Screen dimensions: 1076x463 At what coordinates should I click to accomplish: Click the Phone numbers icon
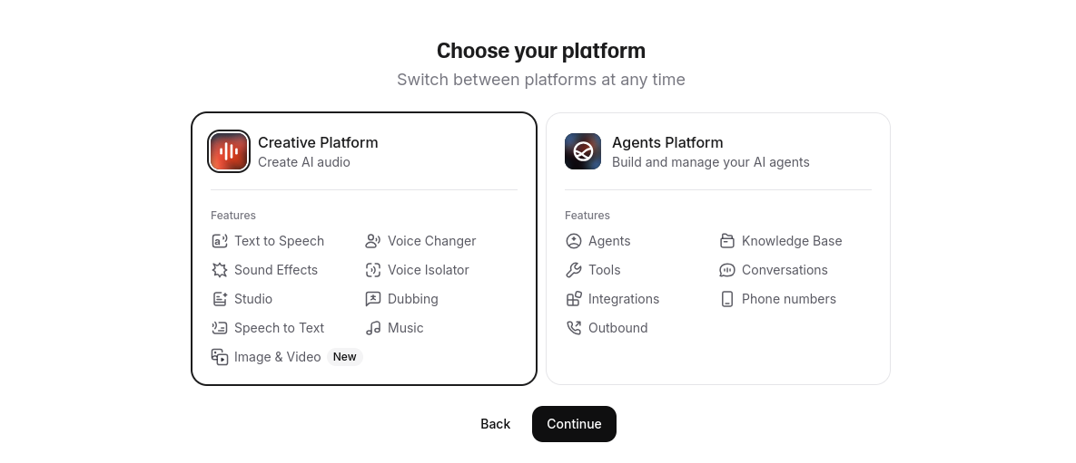click(727, 299)
